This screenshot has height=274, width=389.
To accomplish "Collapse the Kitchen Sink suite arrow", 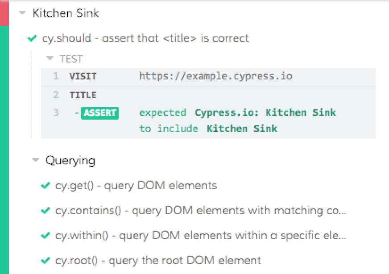I will tap(22, 13).
